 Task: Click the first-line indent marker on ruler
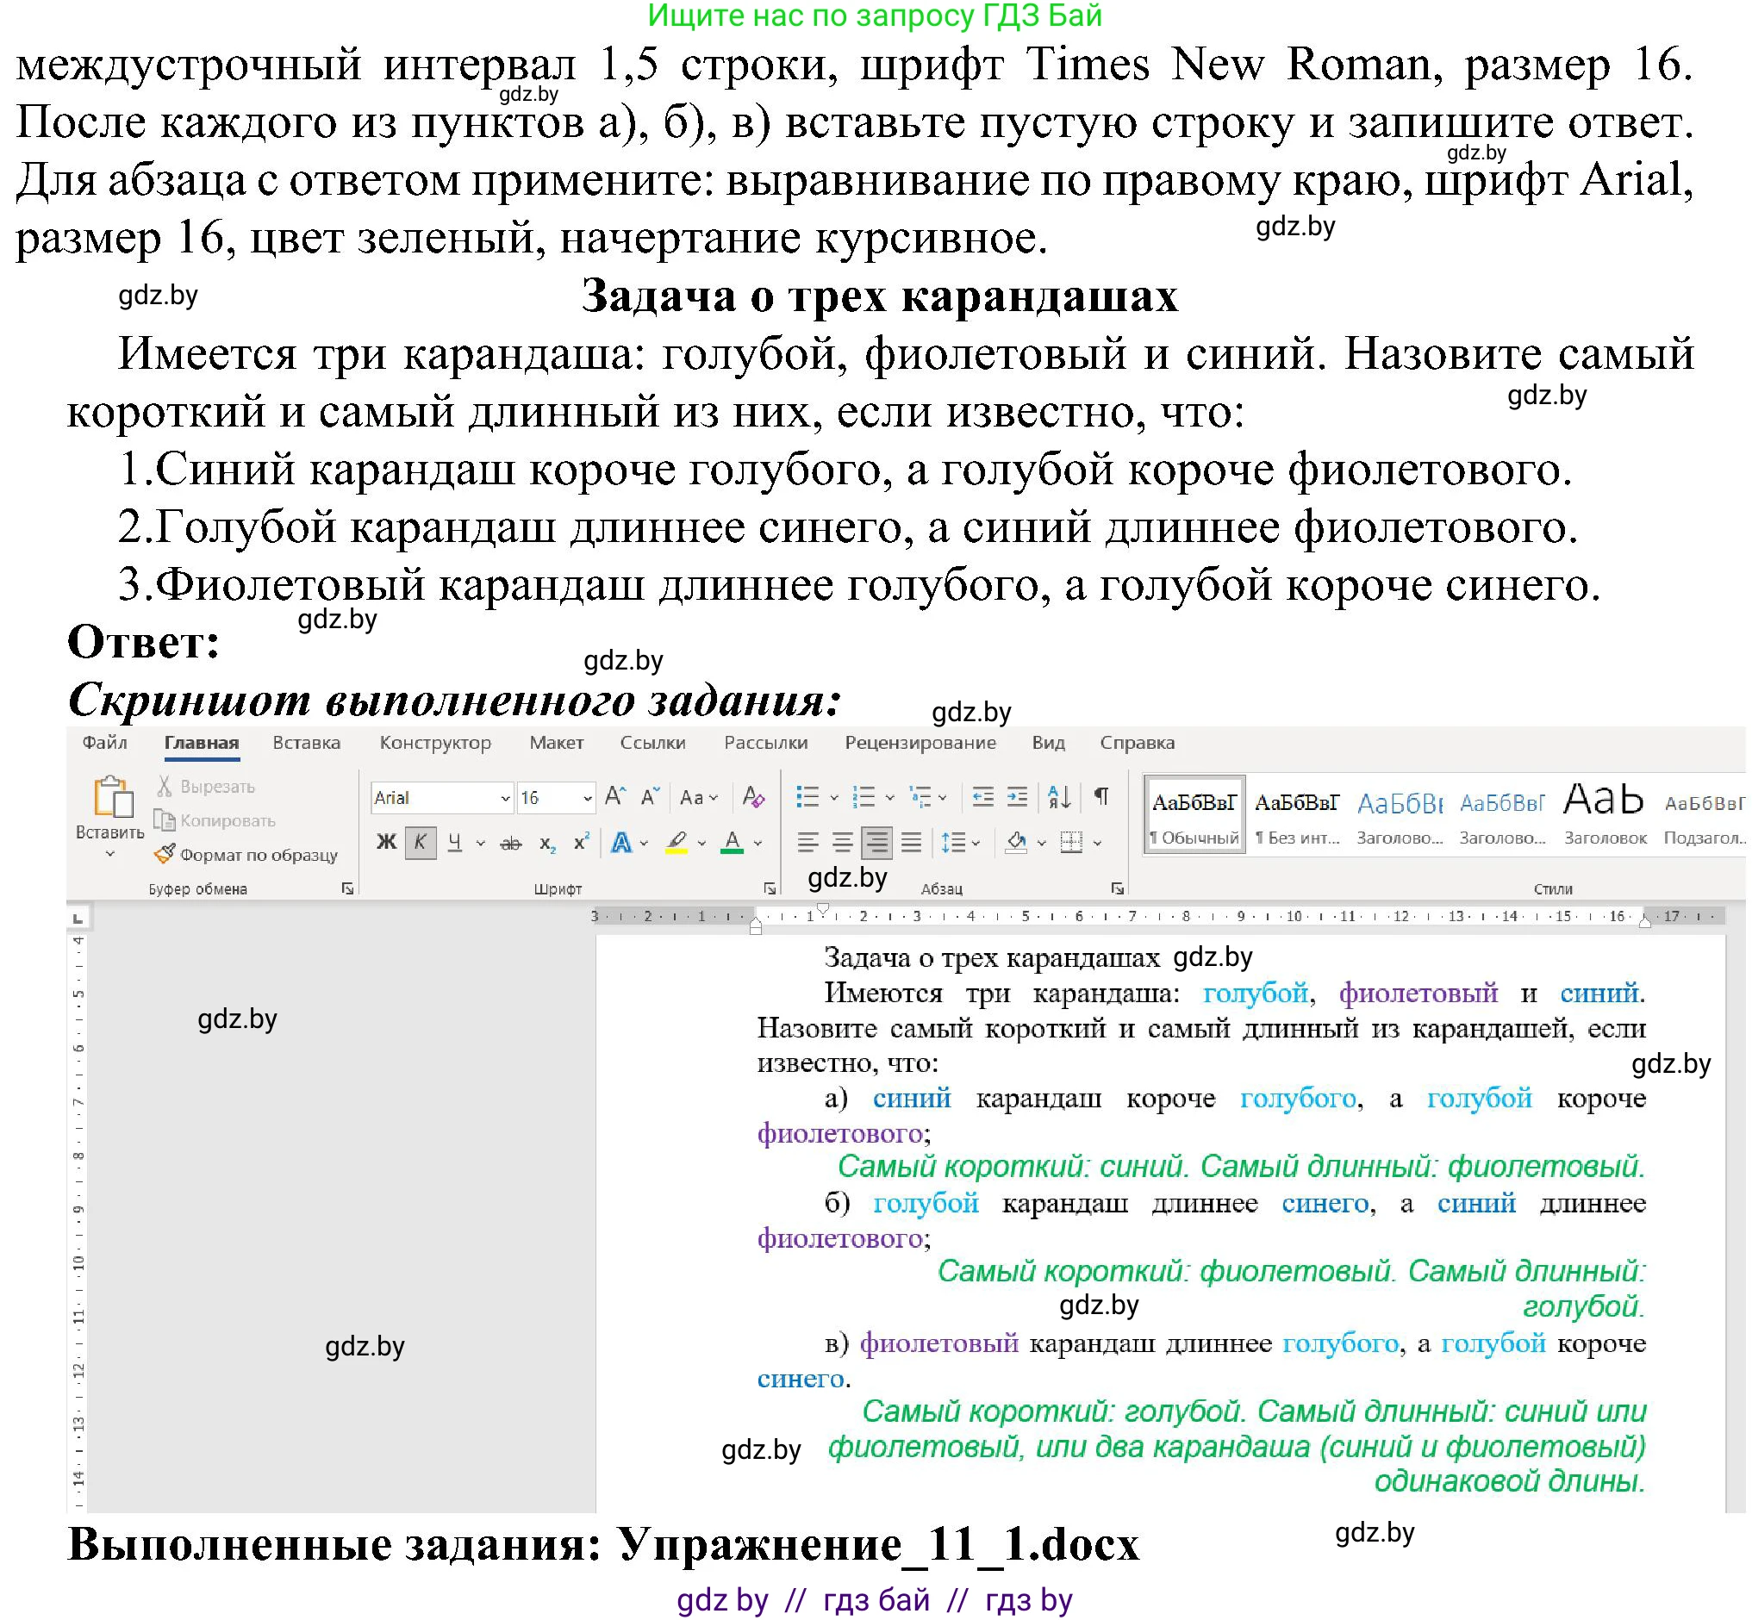pyautogui.click(x=822, y=908)
